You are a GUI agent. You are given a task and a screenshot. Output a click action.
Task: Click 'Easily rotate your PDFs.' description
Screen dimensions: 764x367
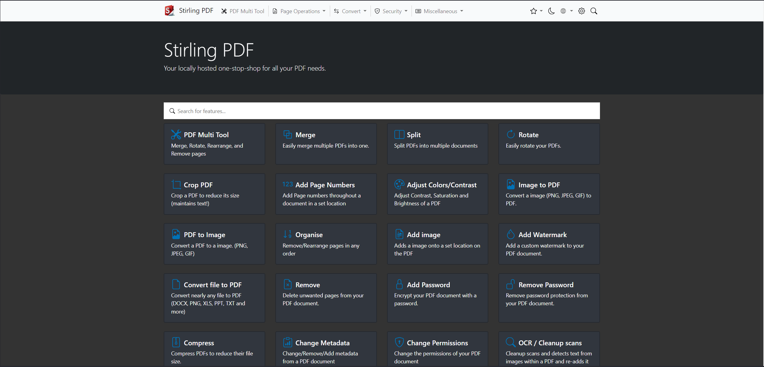533,146
